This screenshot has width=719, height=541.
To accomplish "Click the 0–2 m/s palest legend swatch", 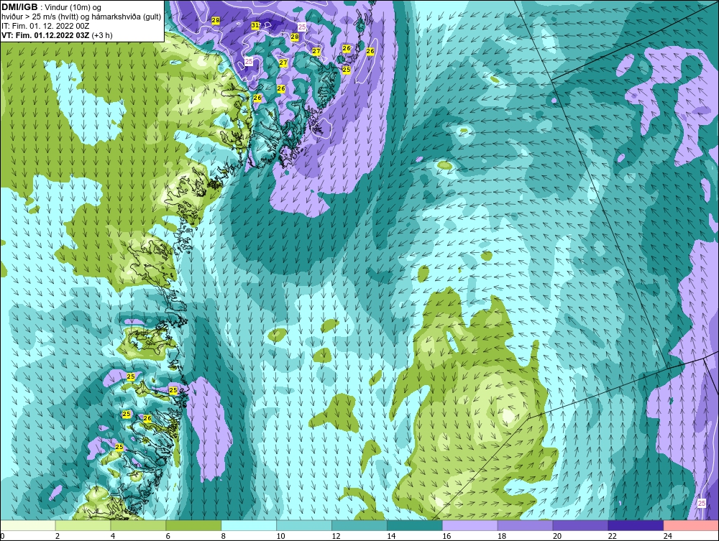I will point(27,525).
